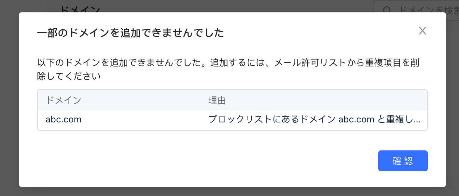Confirm the duplicate domain error
This screenshot has width=459, height=196.
pyautogui.click(x=403, y=161)
